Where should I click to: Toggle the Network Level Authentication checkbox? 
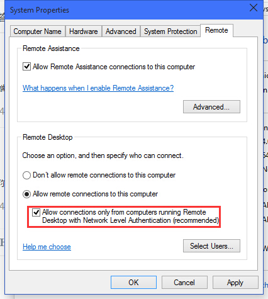pos(36,212)
